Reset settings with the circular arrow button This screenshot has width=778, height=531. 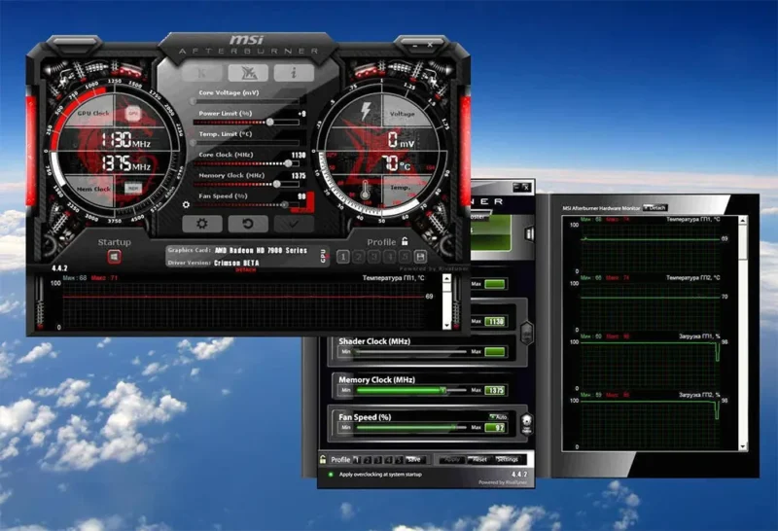click(x=248, y=224)
